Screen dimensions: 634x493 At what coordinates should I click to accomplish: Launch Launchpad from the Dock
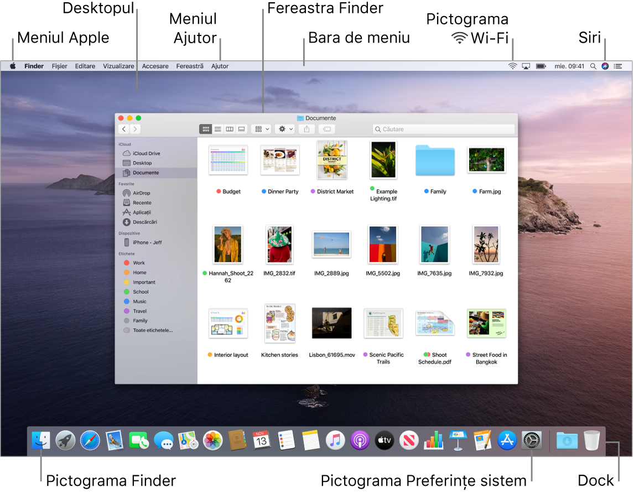[66, 440]
